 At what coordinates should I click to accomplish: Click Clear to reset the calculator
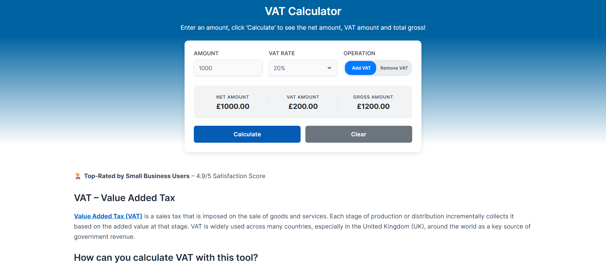(x=358, y=134)
